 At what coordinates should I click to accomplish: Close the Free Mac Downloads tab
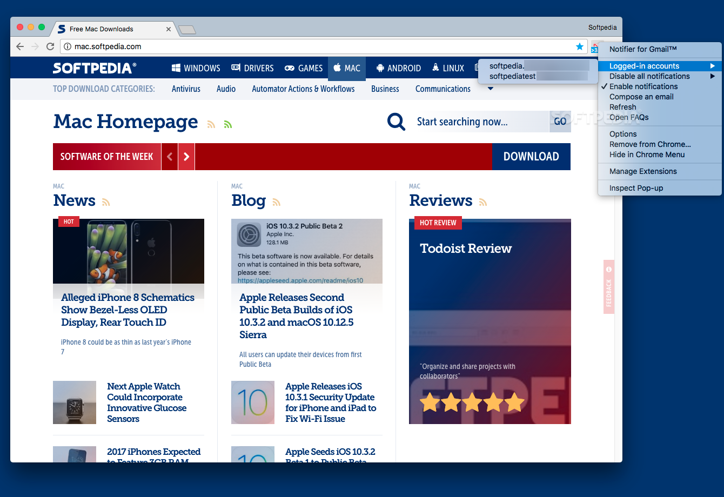pos(169,29)
